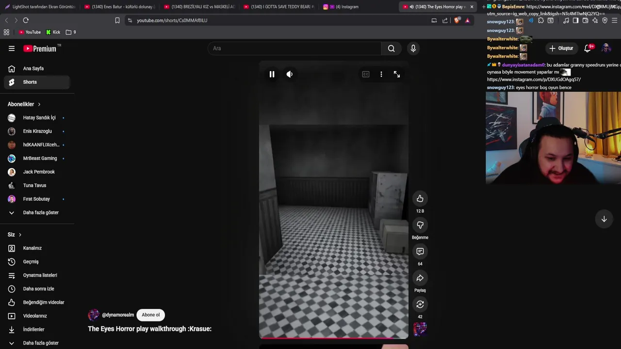Open İndirilenler downloads

pyautogui.click(x=37, y=330)
